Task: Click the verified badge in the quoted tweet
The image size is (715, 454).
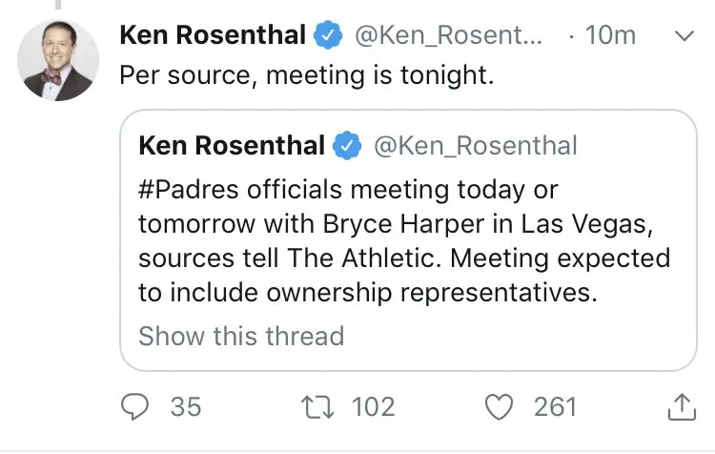Action: (x=348, y=146)
